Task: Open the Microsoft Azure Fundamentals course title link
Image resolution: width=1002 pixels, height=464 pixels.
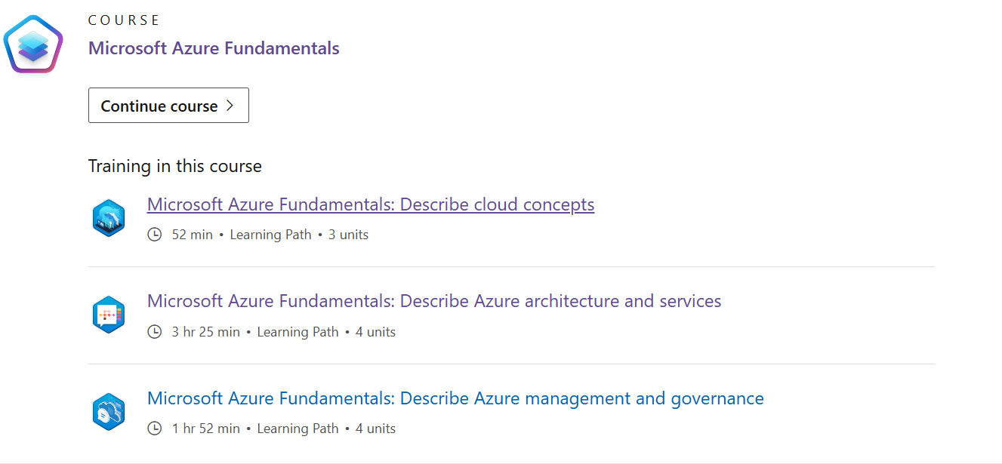Action: pos(214,48)
